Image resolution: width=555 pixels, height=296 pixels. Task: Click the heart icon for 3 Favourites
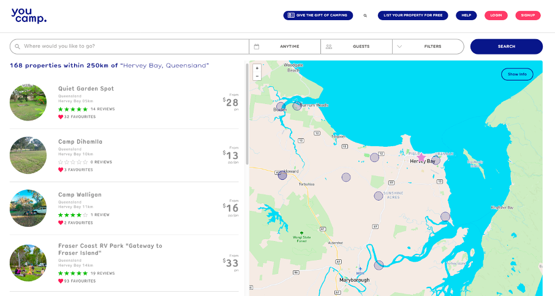tap(61, 170)
